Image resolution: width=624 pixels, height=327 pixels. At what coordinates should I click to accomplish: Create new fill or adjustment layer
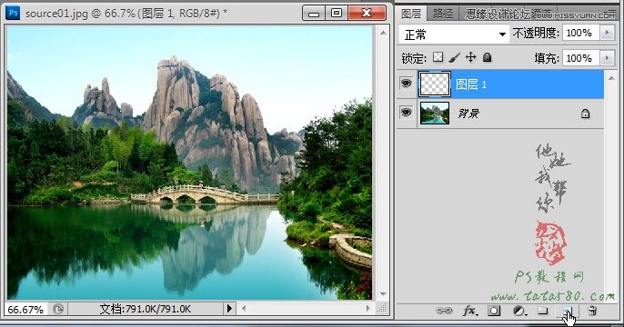point(518,311)
